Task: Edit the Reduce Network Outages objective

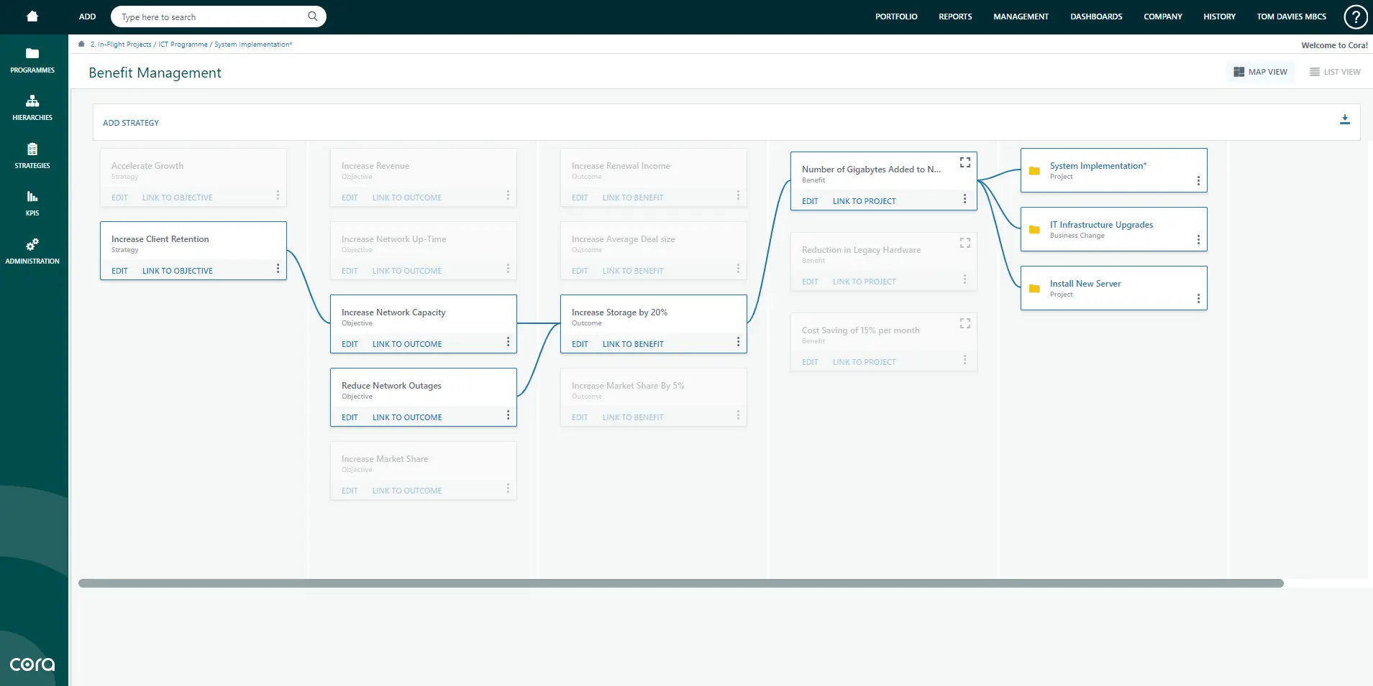Action: pyautogui.click(x=350, y=417)
